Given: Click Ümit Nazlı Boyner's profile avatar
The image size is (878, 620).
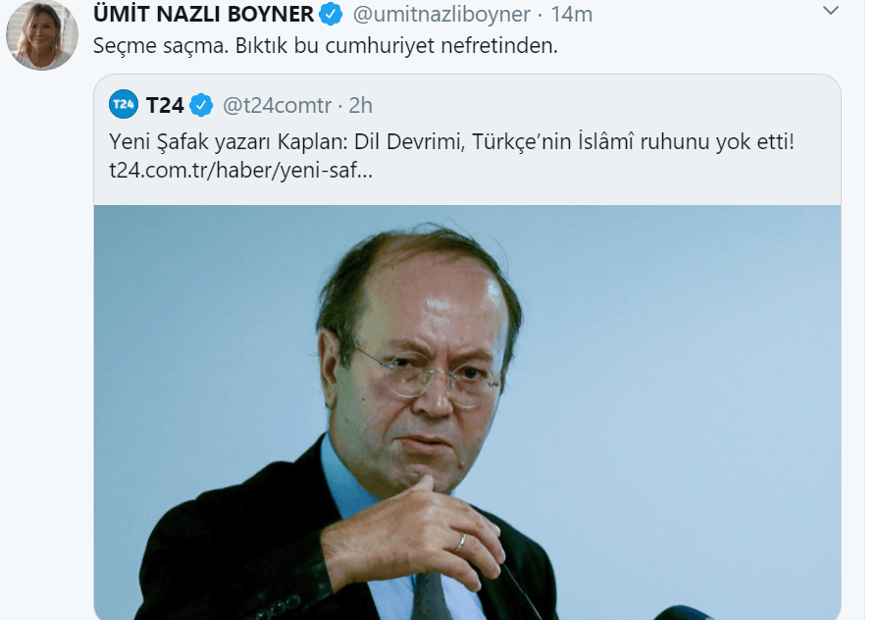Looking at the screenshot, I should [x=41, y=35].
